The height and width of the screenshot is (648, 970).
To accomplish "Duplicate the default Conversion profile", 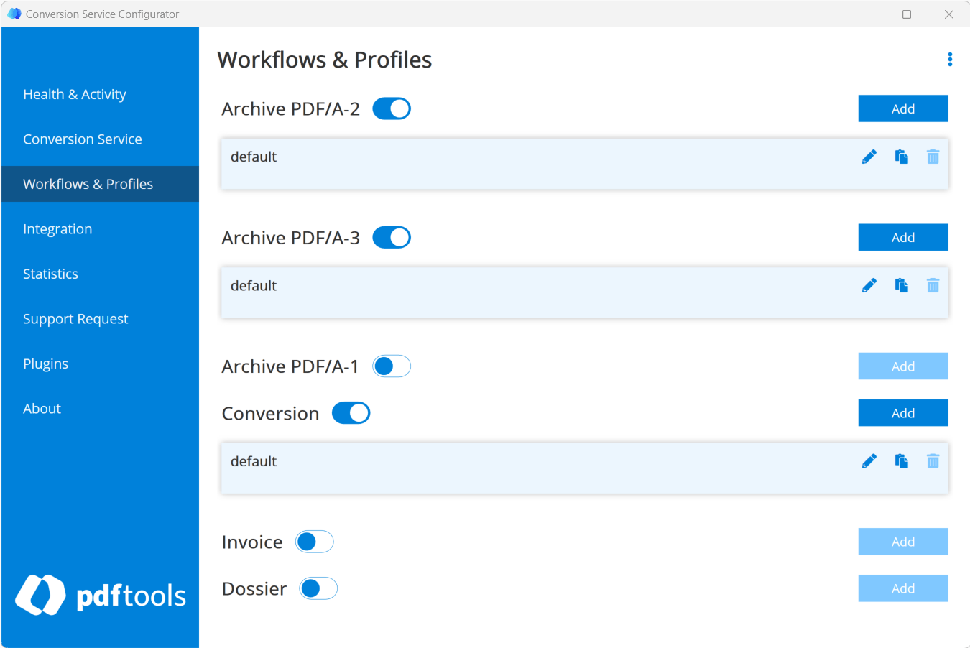I will (901, 460).
